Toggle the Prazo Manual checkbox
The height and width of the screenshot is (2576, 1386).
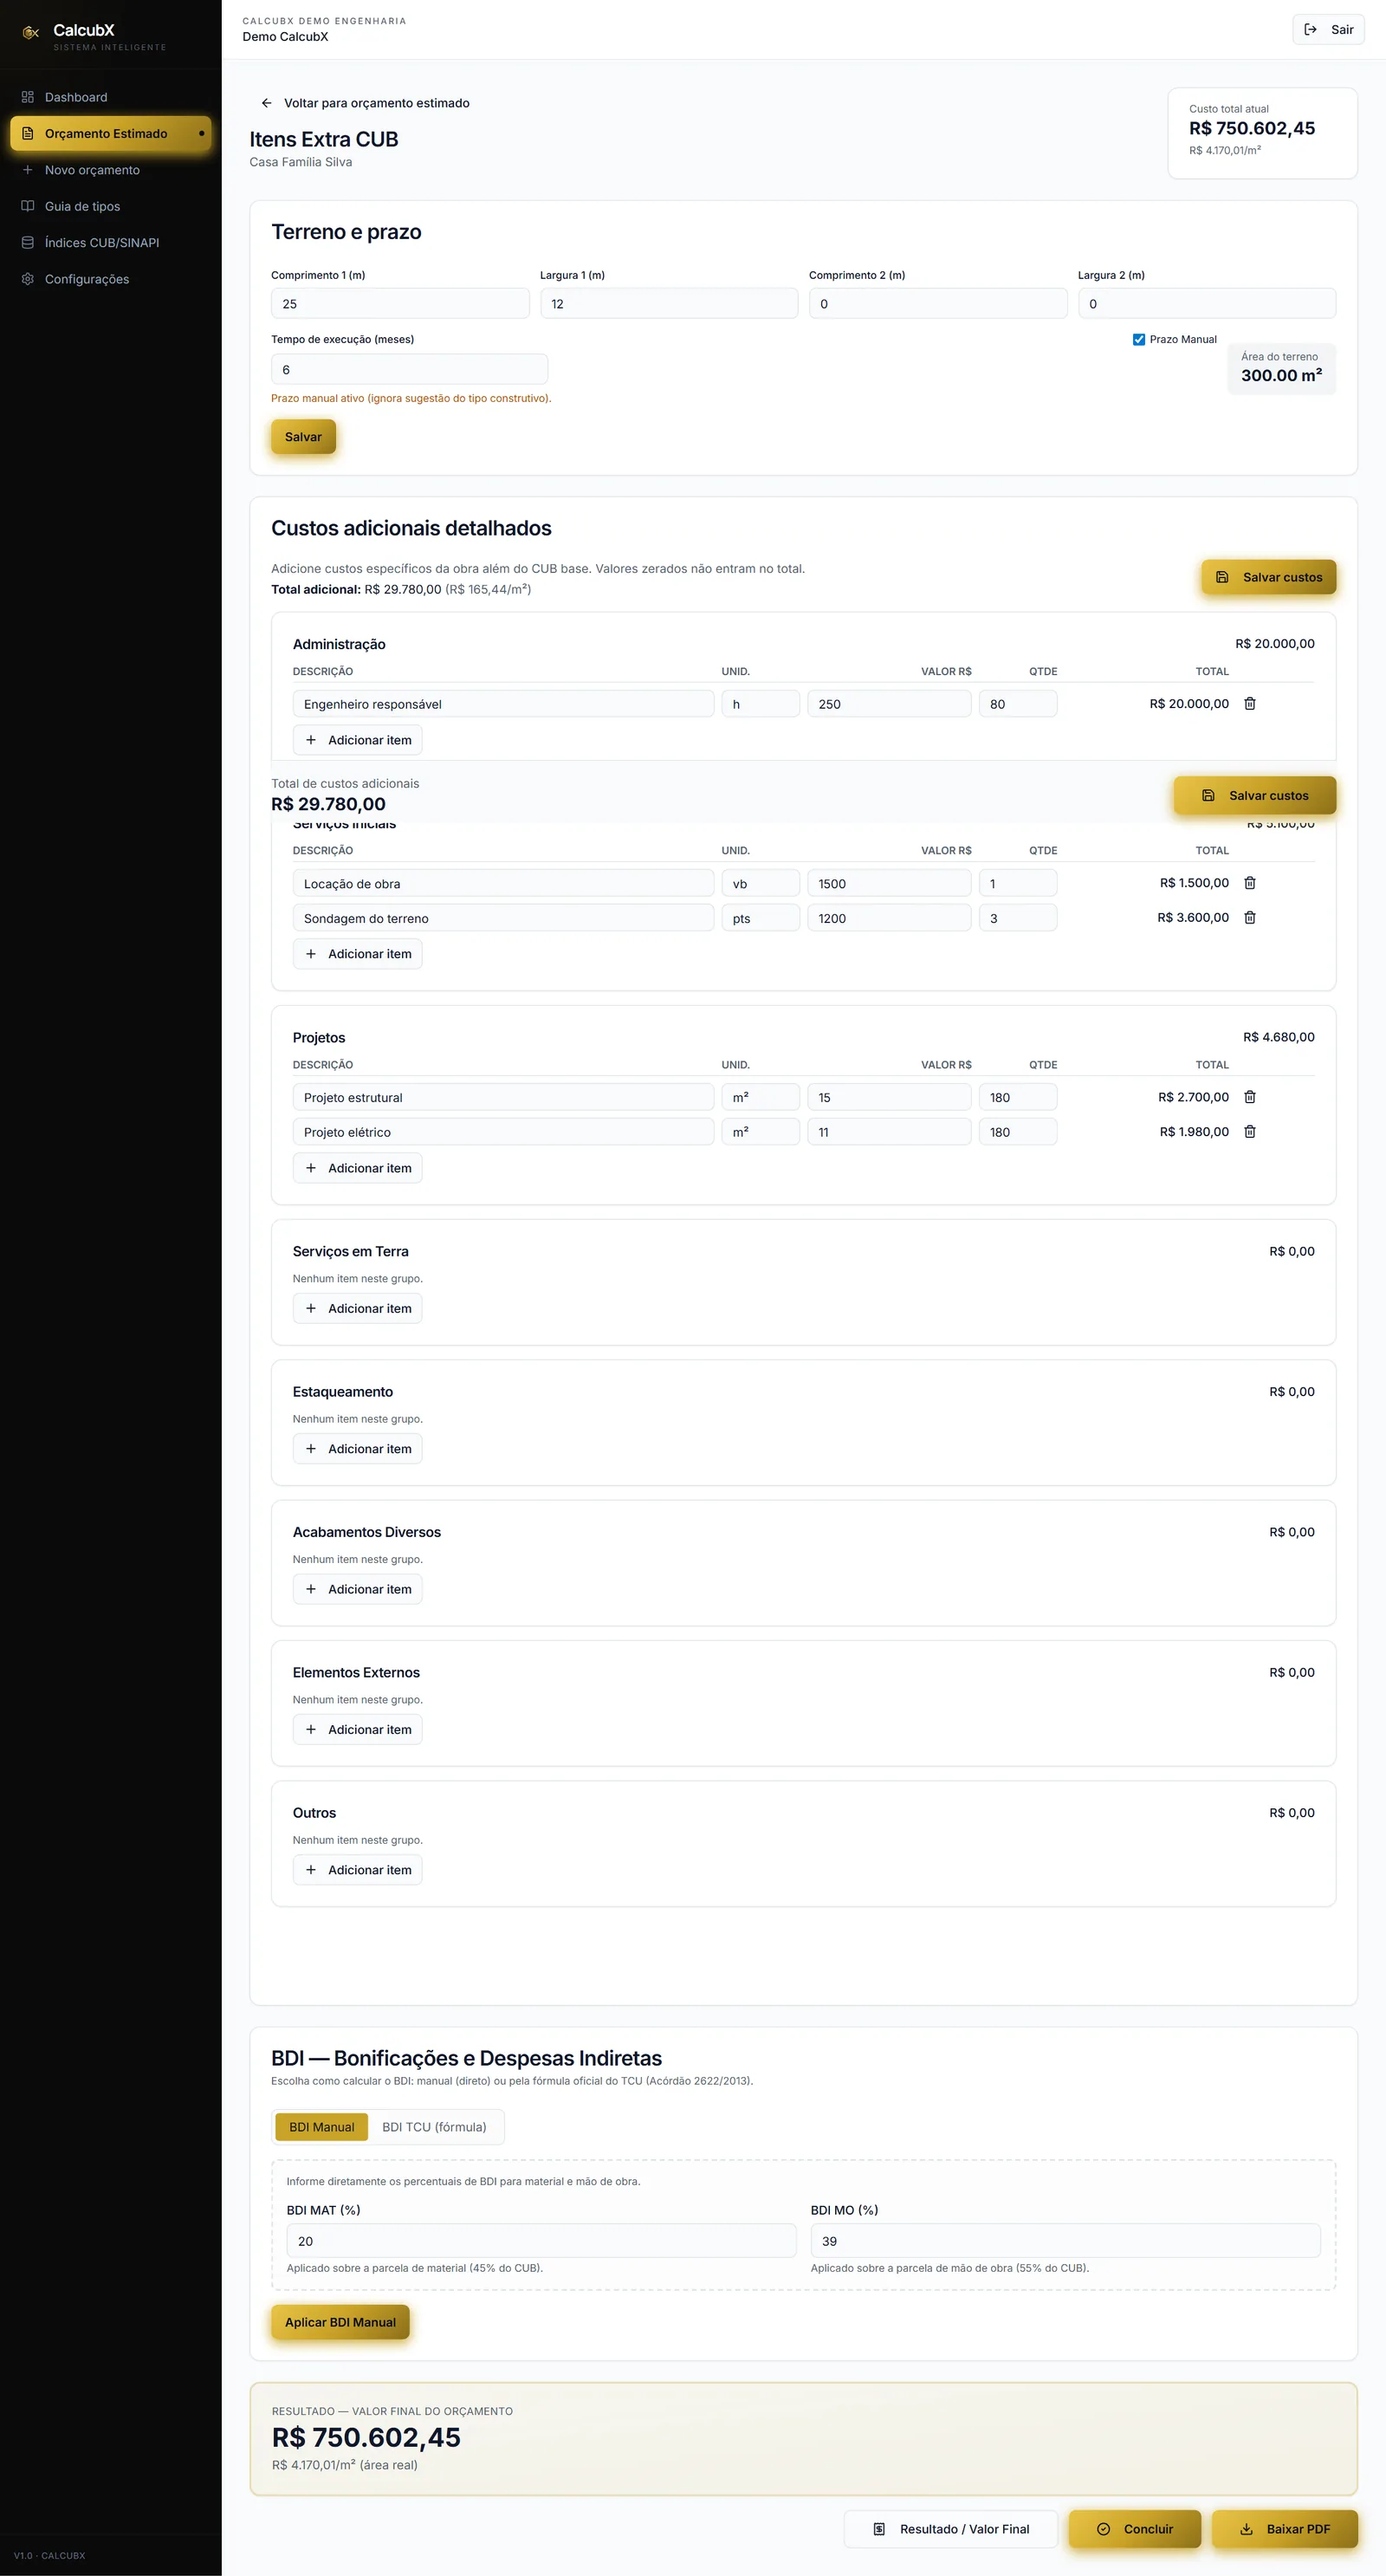[x=1138, y=340]
